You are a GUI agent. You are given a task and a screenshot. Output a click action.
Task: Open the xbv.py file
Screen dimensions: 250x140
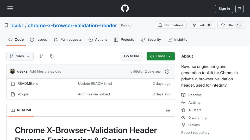pos(23,94)
